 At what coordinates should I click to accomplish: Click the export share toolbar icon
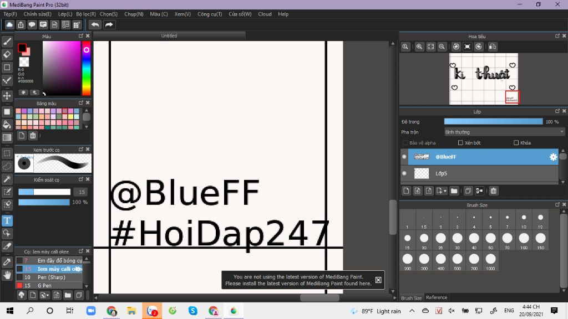click(21, 24)
